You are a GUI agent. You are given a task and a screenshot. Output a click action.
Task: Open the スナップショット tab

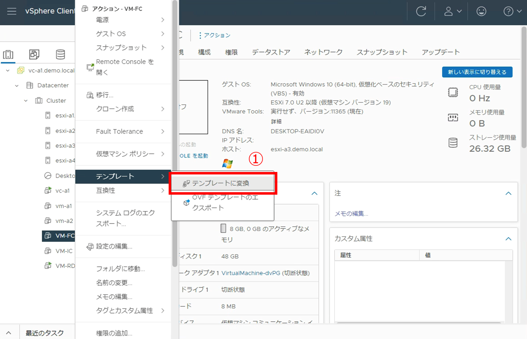click(x=382, y=52)
